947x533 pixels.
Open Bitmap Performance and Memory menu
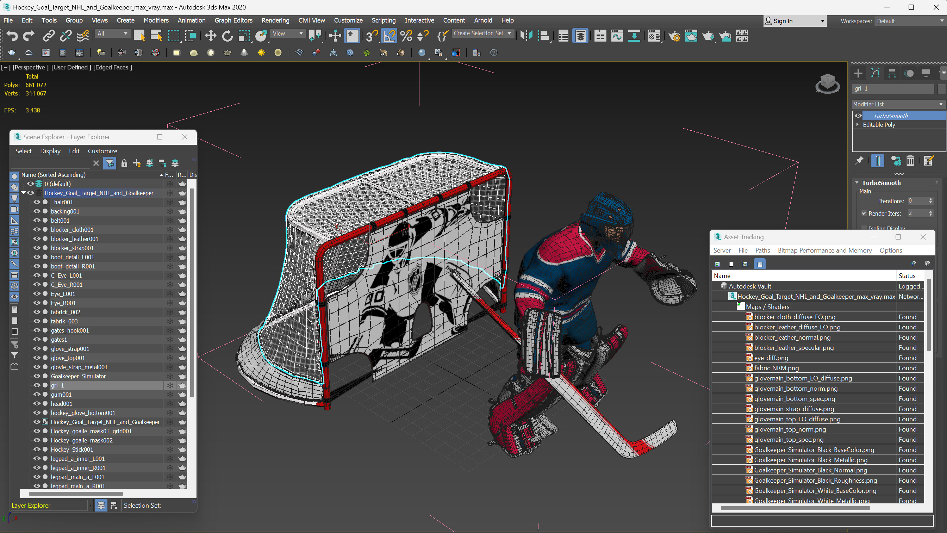[824, 250]
